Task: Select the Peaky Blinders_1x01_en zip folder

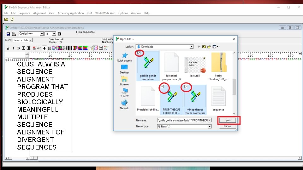Action: pos(218,66)
